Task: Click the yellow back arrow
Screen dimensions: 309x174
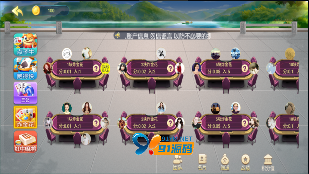Action: tap(17, 10)
